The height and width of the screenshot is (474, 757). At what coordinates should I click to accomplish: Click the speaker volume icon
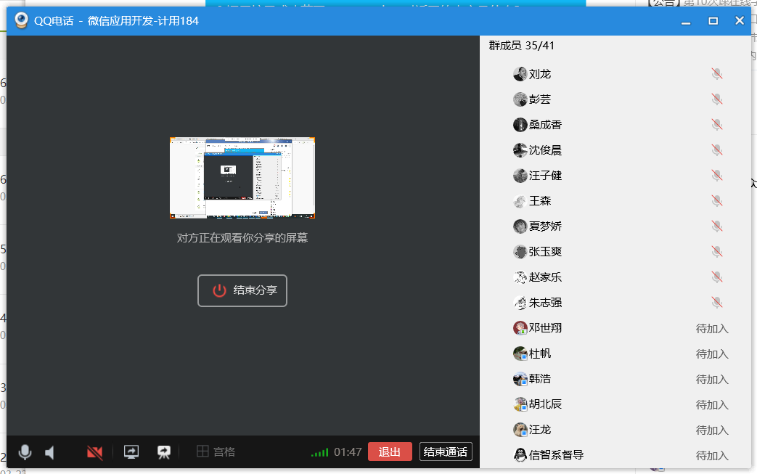pyautogui.click(x=50, y=452)
